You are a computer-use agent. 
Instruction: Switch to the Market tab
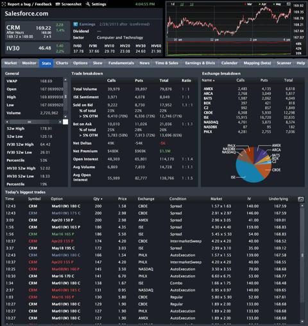click(x=10, y=63)
